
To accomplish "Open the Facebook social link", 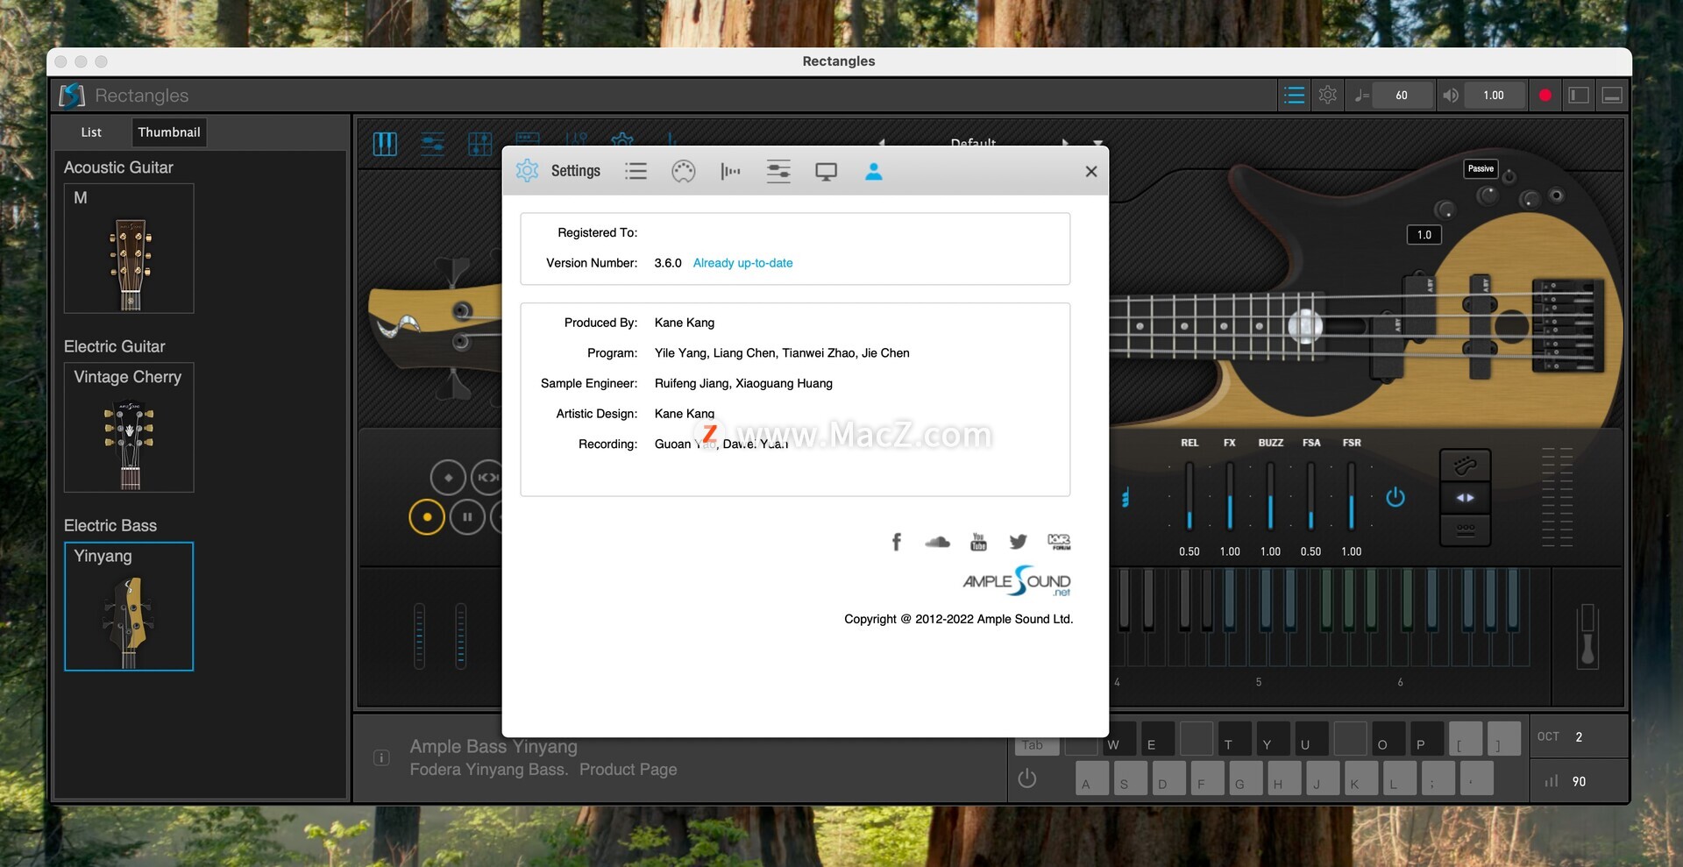I will (896, 542).
